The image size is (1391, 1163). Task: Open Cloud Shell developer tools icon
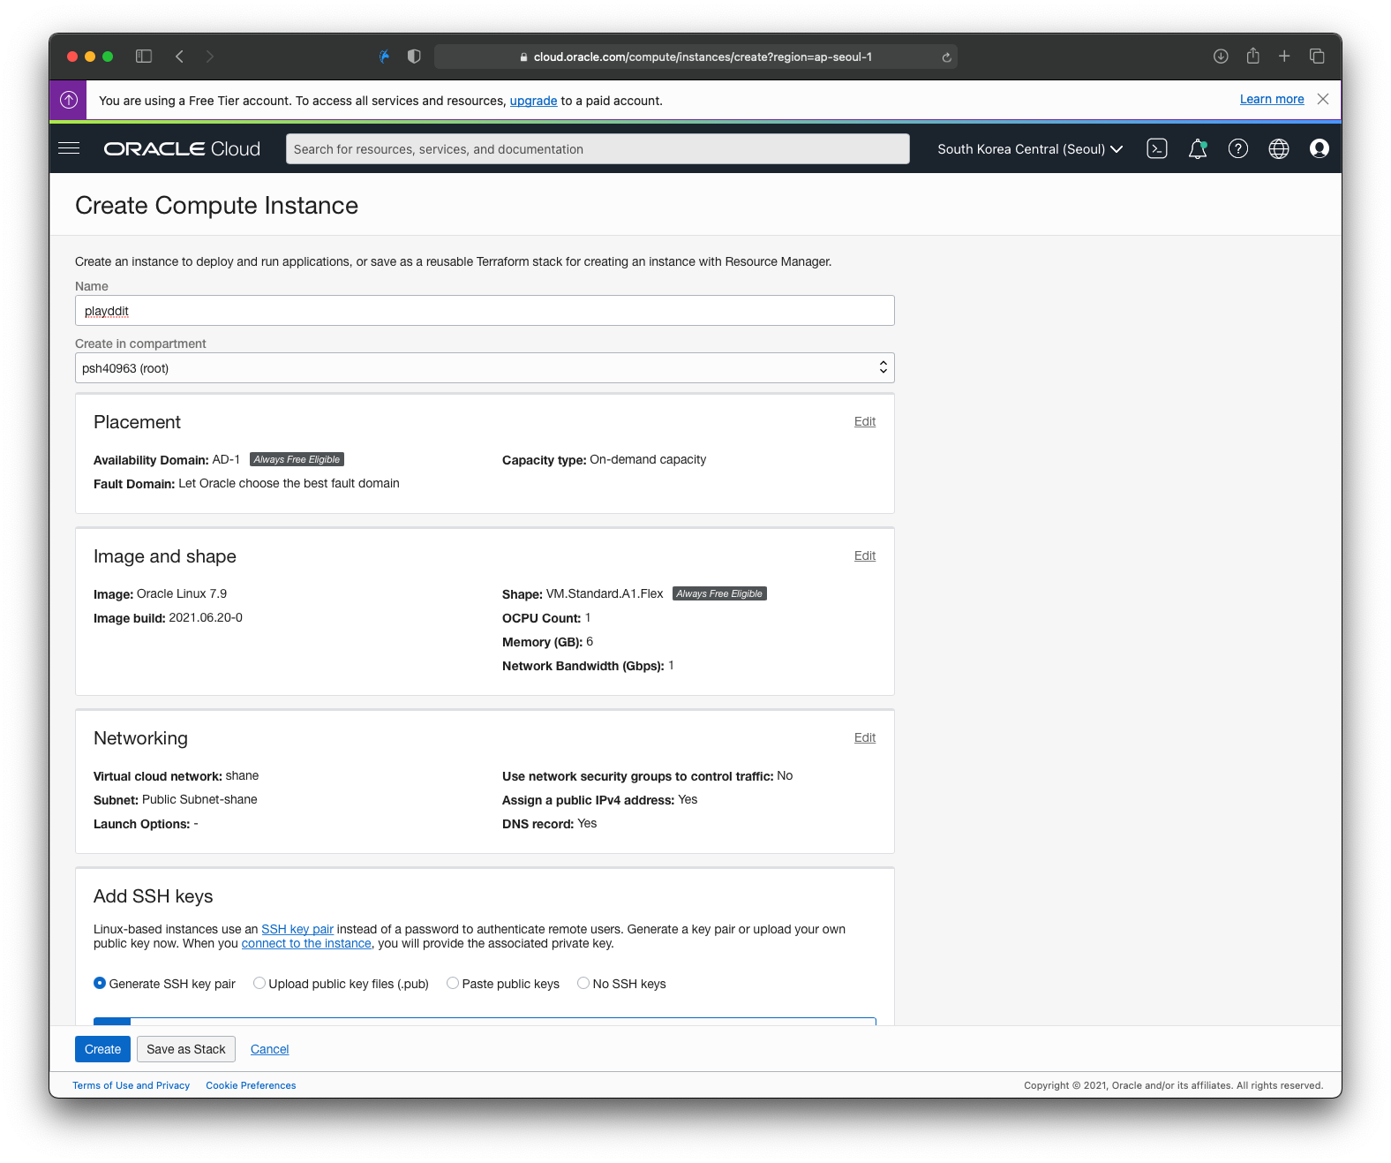pyautogui.click(x=1157, y=148)
